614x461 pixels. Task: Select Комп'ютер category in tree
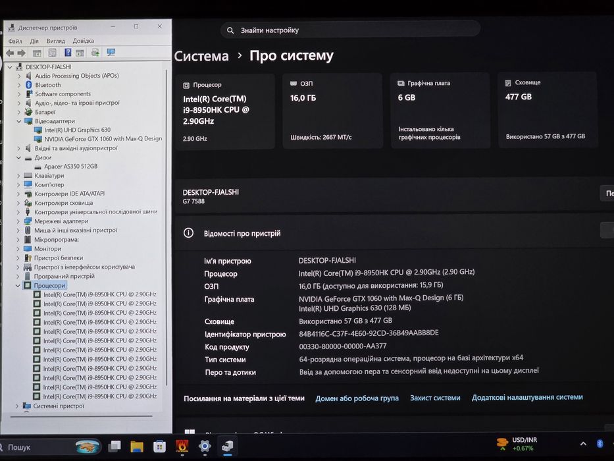pyautogui.click(x=49, y=184)
